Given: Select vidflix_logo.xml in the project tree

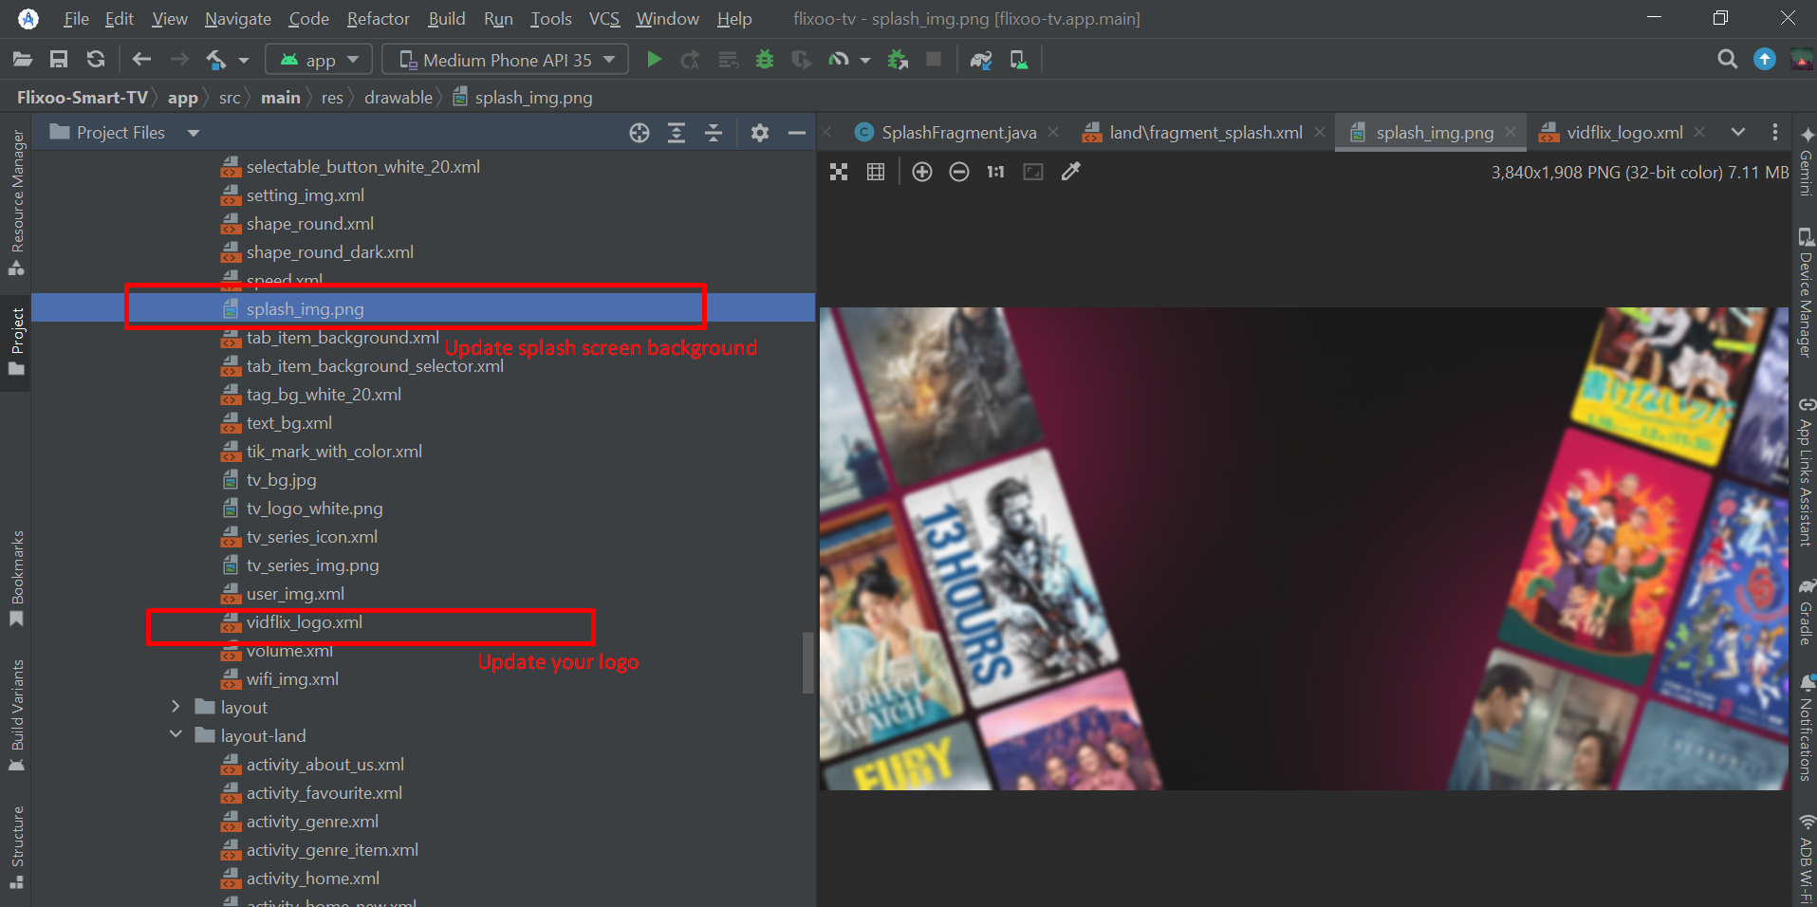Looking at the screenshot, I should 304,622.
